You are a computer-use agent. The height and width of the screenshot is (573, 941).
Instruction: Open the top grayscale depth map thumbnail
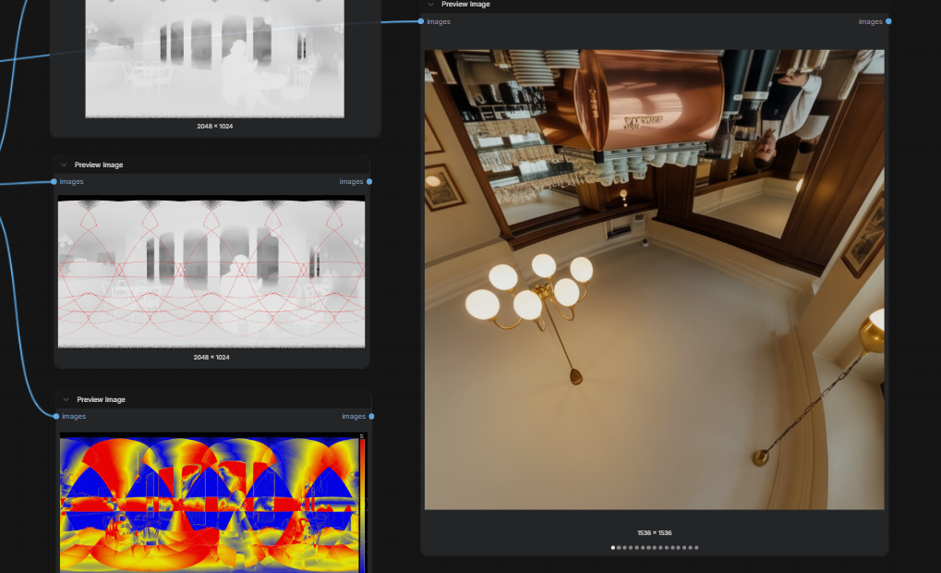215,59
